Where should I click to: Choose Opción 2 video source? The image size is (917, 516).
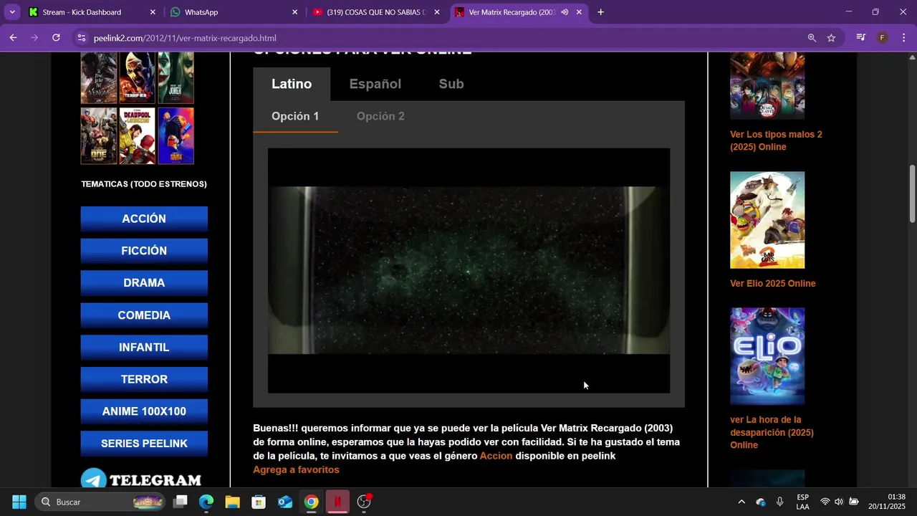tap(380, 116)
